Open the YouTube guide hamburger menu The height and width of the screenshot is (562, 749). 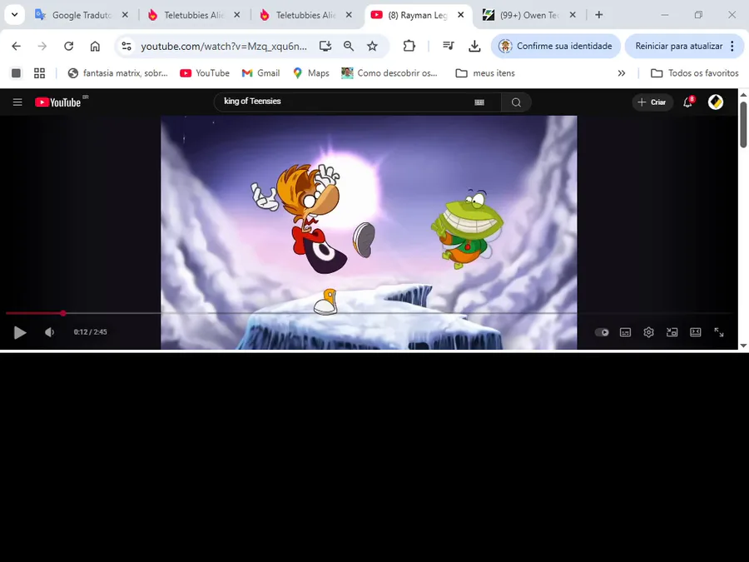(x=17, y=102)
